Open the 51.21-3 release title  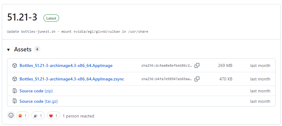tap(22, 18)
